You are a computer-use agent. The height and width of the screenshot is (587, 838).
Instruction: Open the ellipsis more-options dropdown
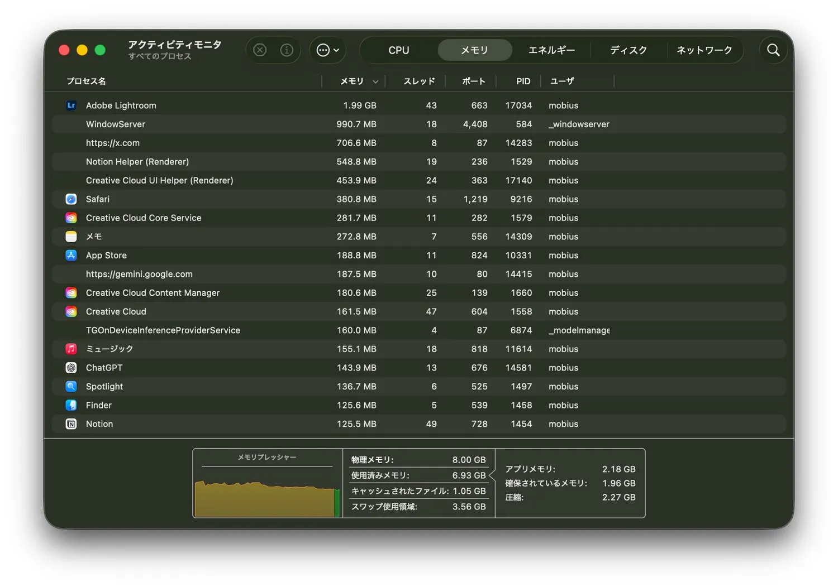327,50
